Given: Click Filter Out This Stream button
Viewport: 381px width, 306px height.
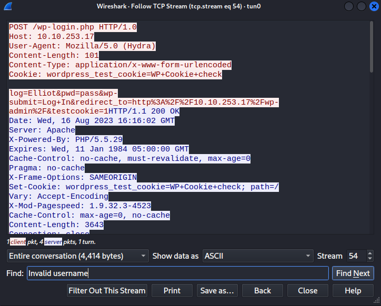Looking at the screenshot, I should tap(107, 291).
